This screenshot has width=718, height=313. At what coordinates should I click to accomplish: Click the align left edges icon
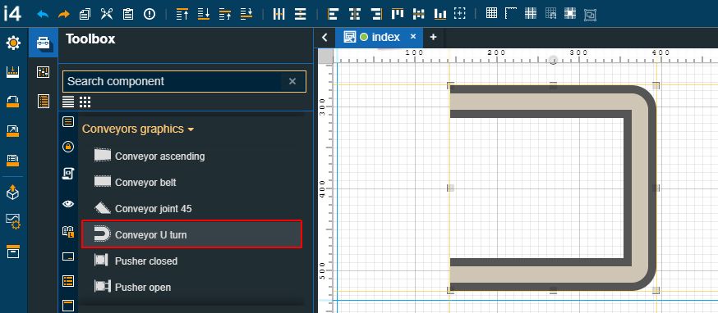[333, 14]
